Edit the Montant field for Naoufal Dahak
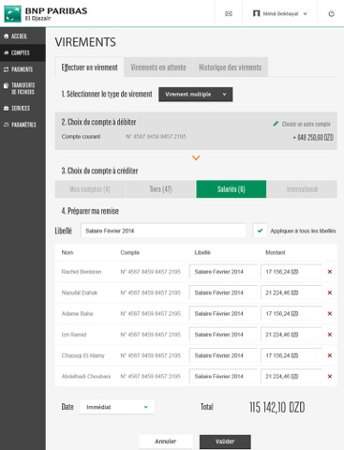This screenshot has width=344, height=450. [292, 292]
